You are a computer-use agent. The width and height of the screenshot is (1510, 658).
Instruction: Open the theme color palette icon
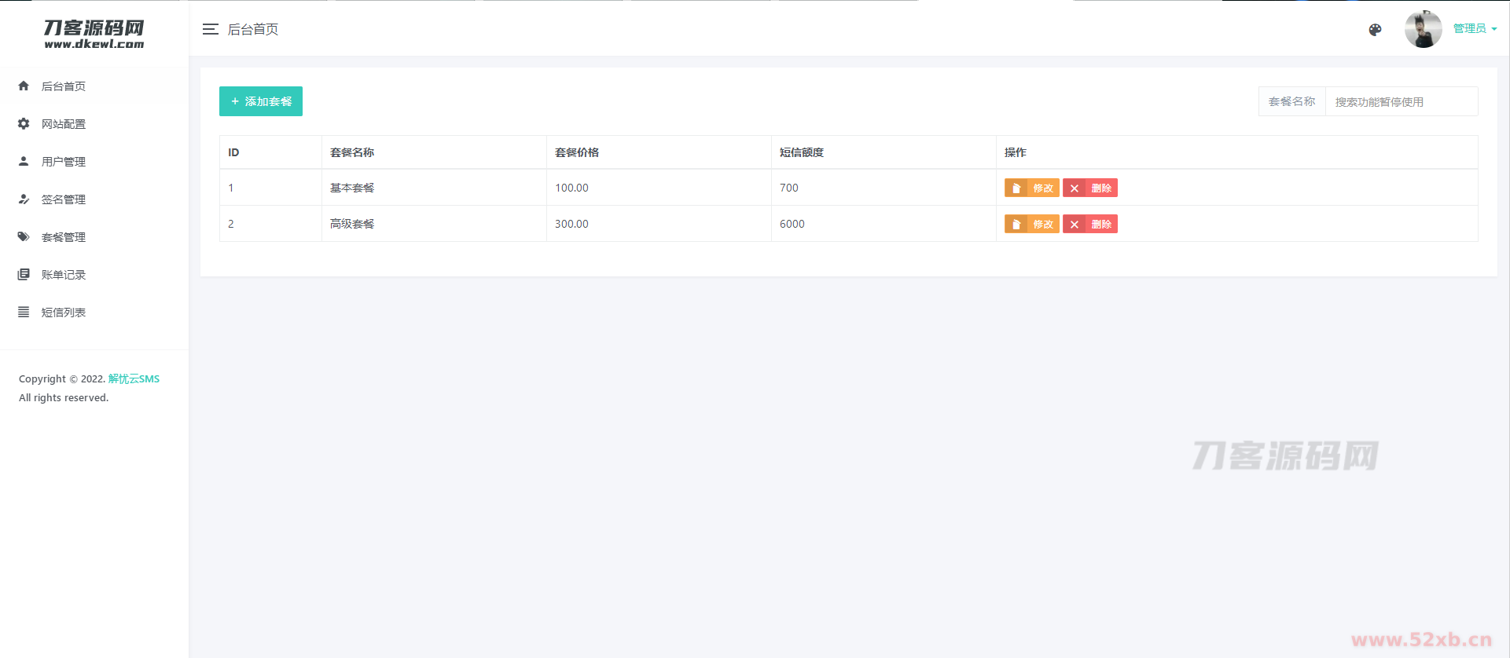point(1375,30)
